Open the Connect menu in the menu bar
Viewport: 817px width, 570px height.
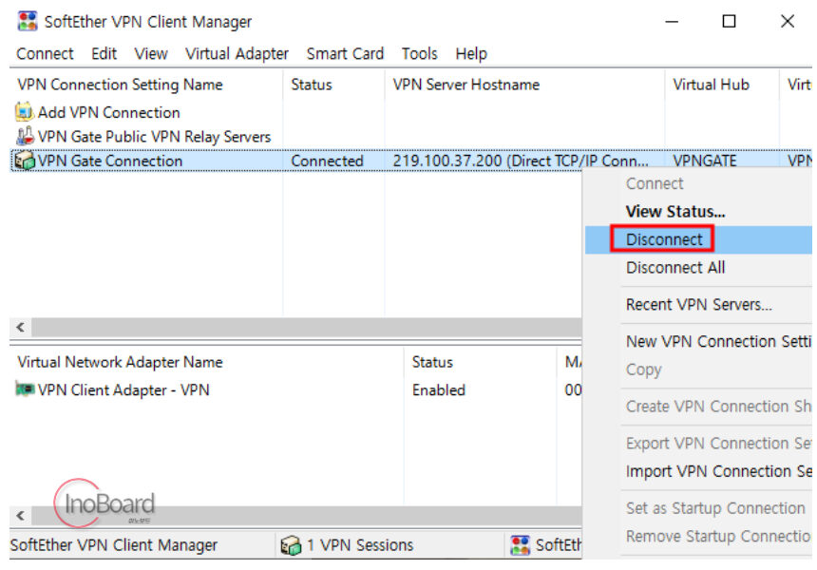point(45,53)
